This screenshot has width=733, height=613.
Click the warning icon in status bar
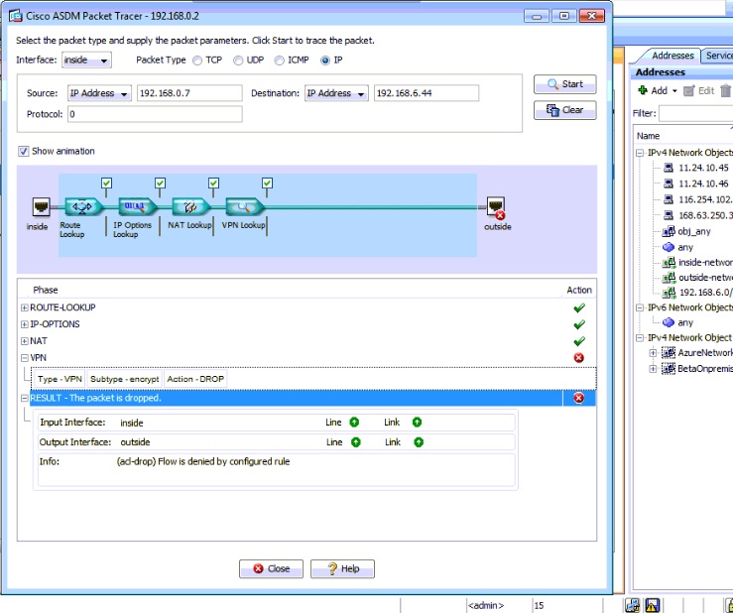coord(652,605)
